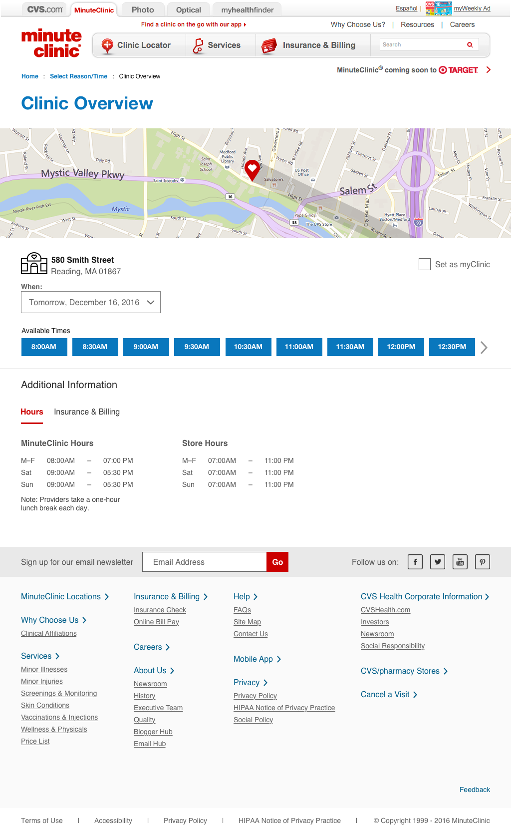Open Online Bill Pay footer link
The width and height of the screenshot is (511, 835).
coord(156,622)
